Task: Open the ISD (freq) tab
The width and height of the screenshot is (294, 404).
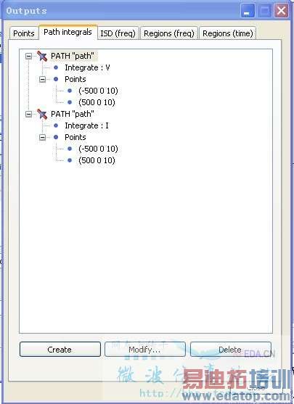Action: pos(118,33)
